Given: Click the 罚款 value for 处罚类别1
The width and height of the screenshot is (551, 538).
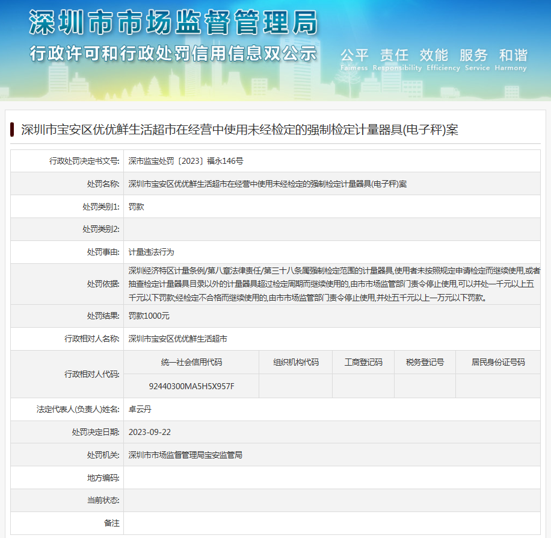Looking at the screenshot, I should coord(136,207).
